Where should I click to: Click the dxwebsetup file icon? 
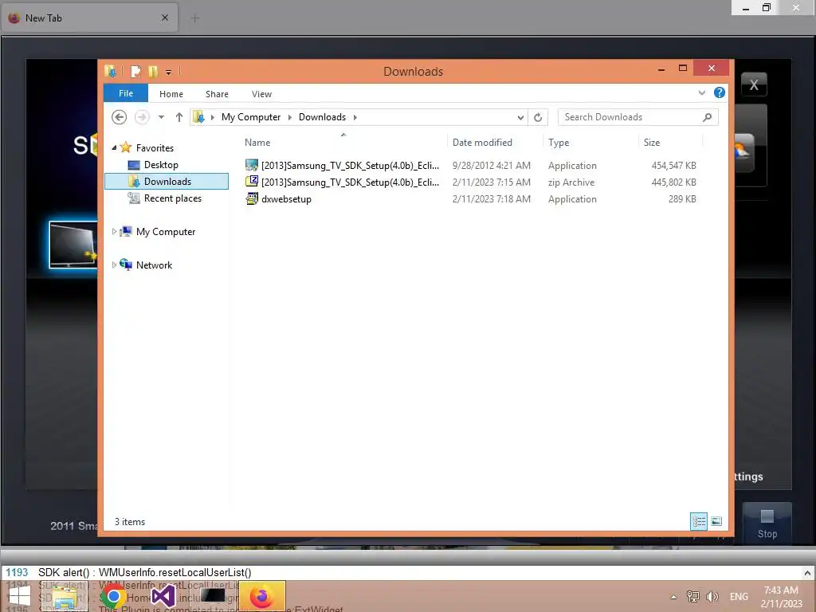[252, 198]
